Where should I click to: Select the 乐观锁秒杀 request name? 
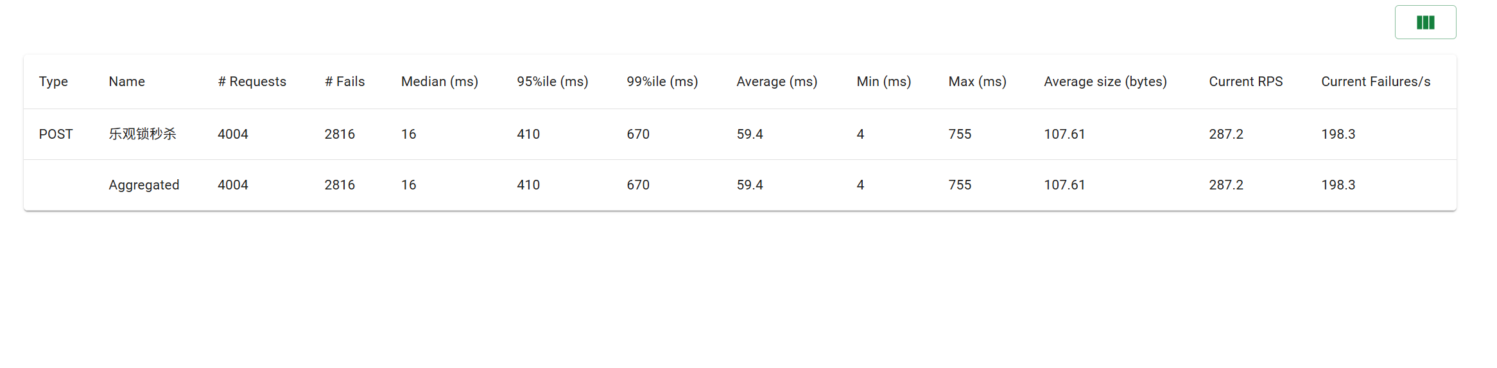pyautogui.click(x=143, y=134)
